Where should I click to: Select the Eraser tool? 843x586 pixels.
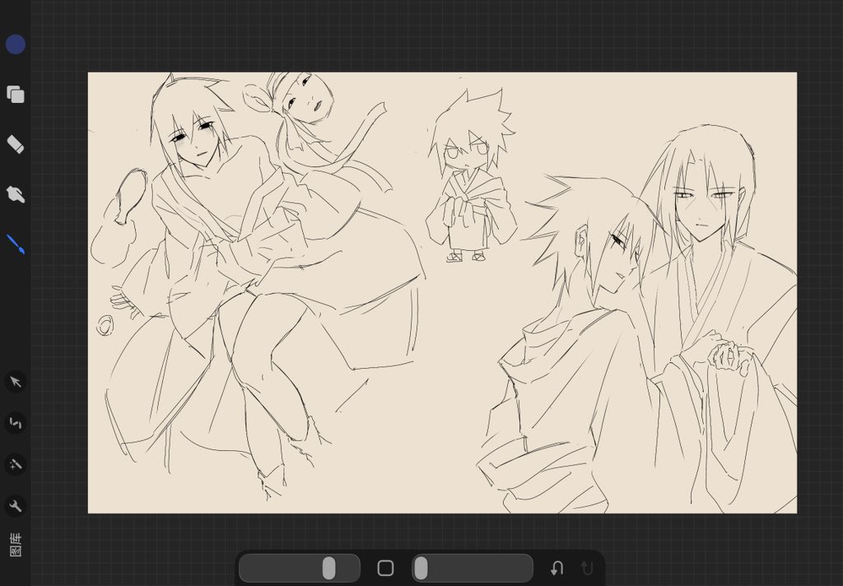pyautogui.click(x=16, y=144)
